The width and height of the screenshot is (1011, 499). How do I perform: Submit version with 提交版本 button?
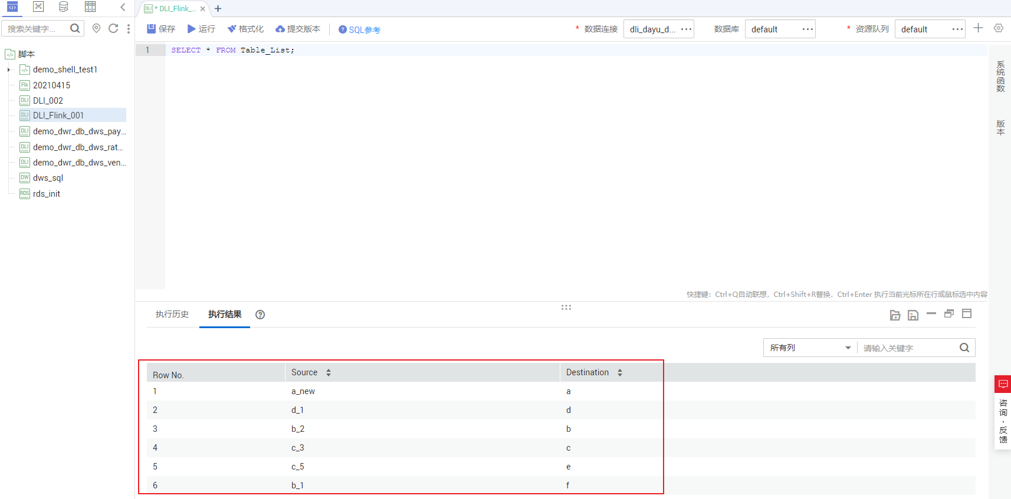click(298, 29)
